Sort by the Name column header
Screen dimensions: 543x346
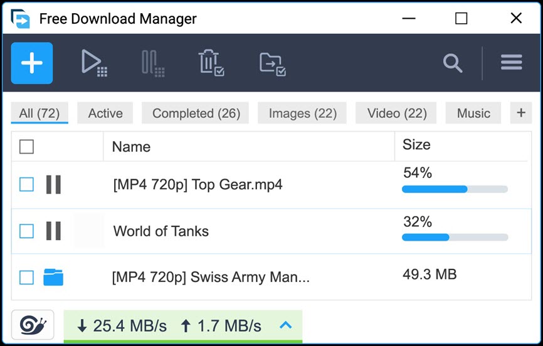tap(249, 147)
